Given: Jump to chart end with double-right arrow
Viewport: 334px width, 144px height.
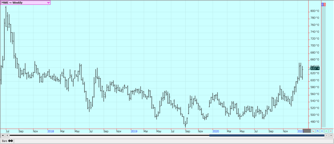Looking at the screenshot, I should click(331, 136).
